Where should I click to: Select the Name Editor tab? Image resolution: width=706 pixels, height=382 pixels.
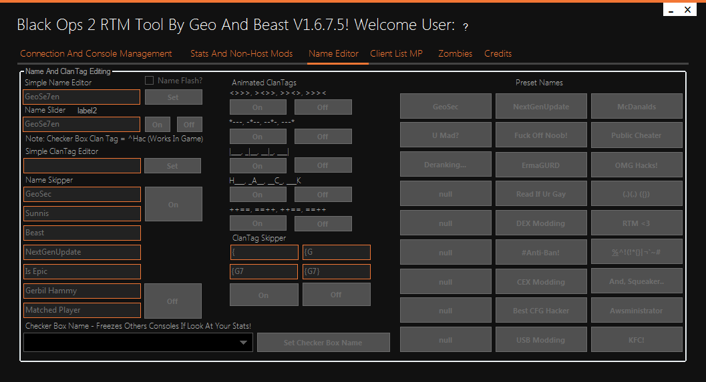[x=334, y=53]
